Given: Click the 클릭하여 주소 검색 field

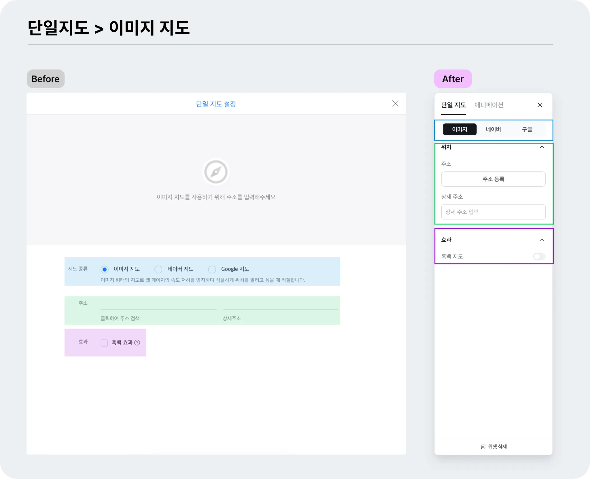Looking at the screenshot, I should [x=158, y=305].
